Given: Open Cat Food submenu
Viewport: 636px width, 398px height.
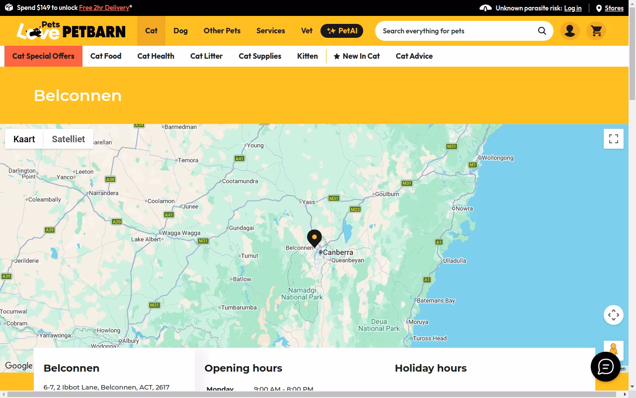Looking at the screenshot, I should (106, 56).
